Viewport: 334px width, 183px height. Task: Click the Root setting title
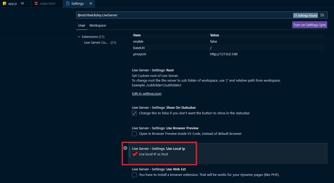tap(153, 70)
